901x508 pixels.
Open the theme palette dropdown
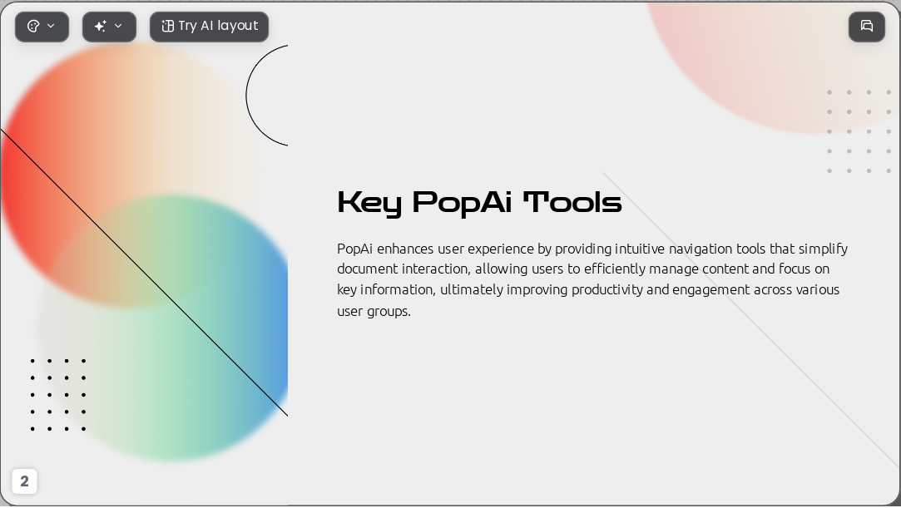point(42,27)
